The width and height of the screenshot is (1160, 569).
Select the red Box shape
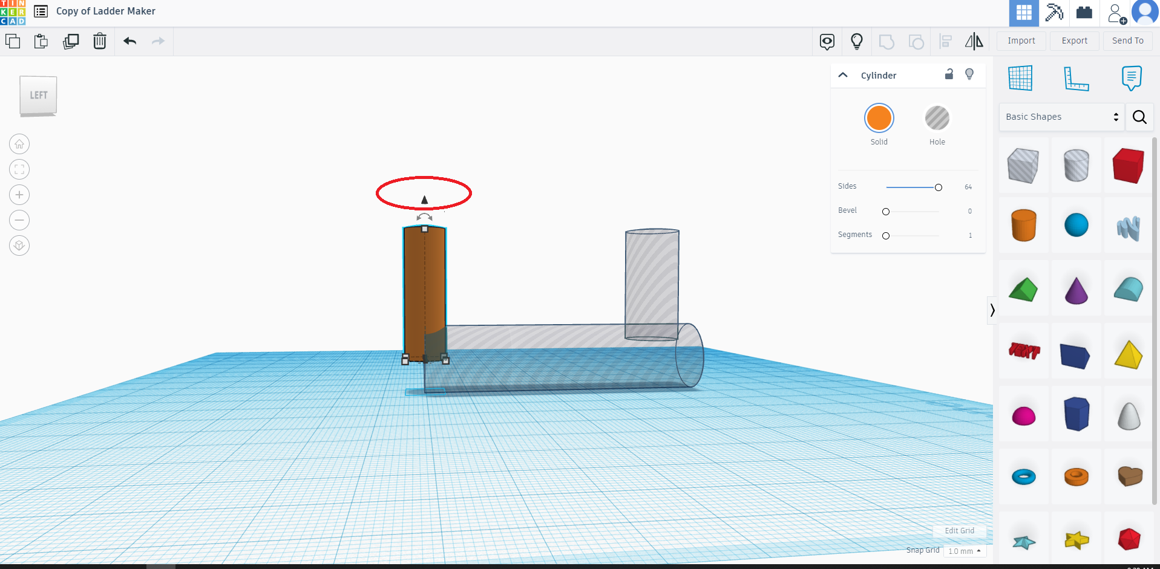1129,164
